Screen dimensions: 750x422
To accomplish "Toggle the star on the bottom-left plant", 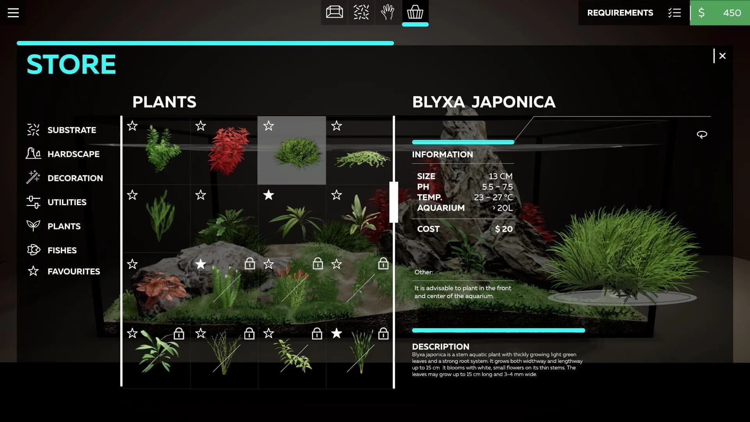I will (x=132, y=334).
